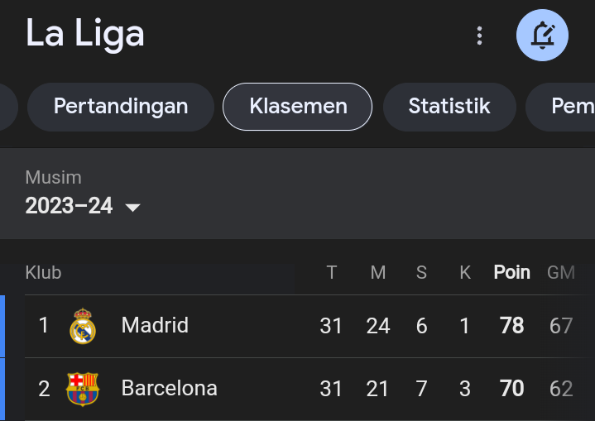Screen dimensions: 595x421
Task: Click the M column header
Action: pos(378,273)
